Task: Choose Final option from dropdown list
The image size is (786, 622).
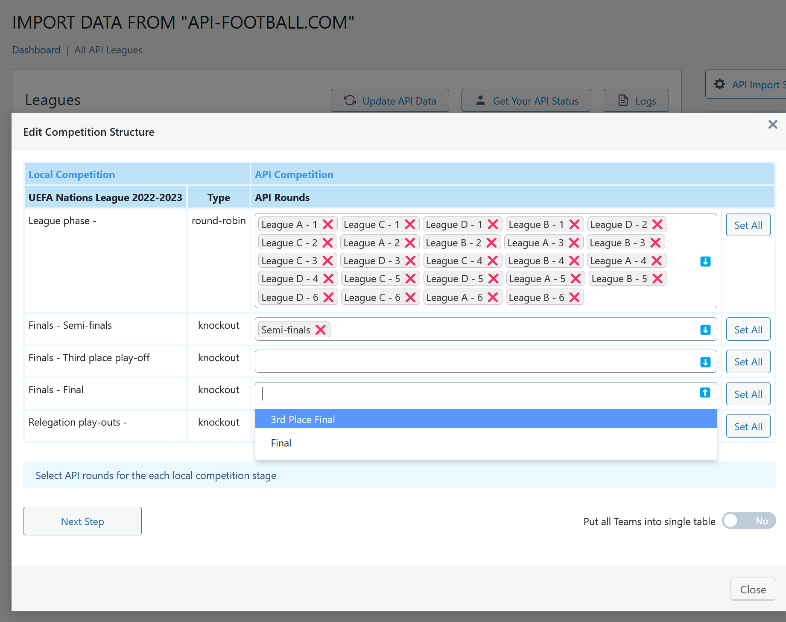Action: [x=486, y=443]
